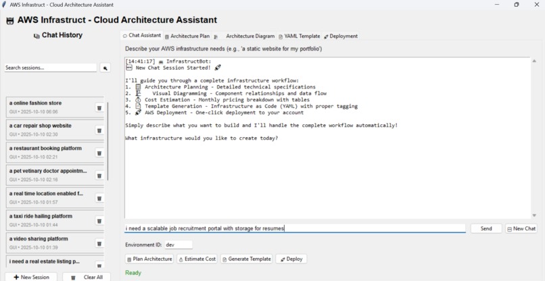Open the Deployment tab

[x=340, y=36]
